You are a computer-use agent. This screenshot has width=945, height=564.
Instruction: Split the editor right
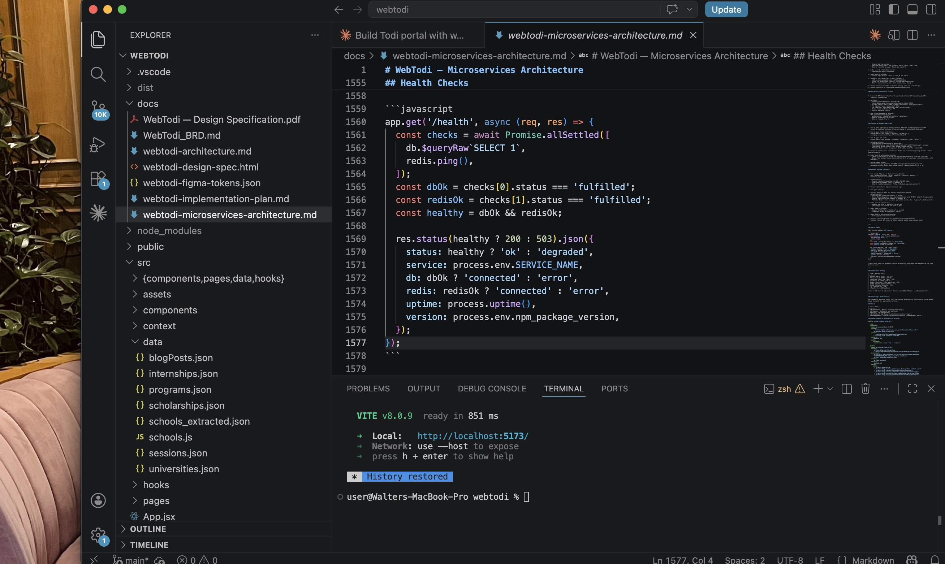pyautogui.click(x=912, y=35)
